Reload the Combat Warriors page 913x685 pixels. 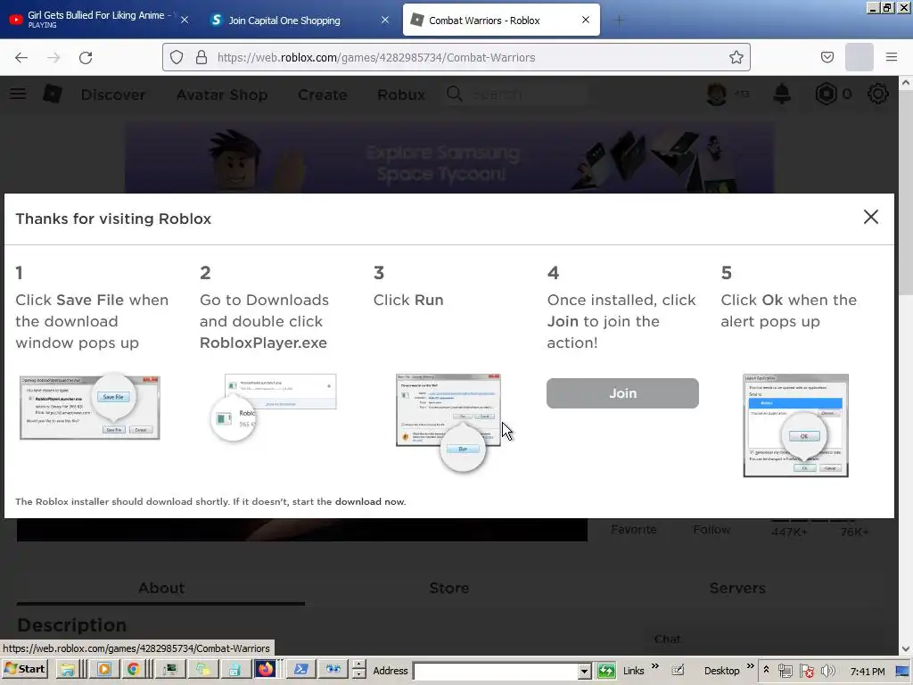tap(86, 58)
